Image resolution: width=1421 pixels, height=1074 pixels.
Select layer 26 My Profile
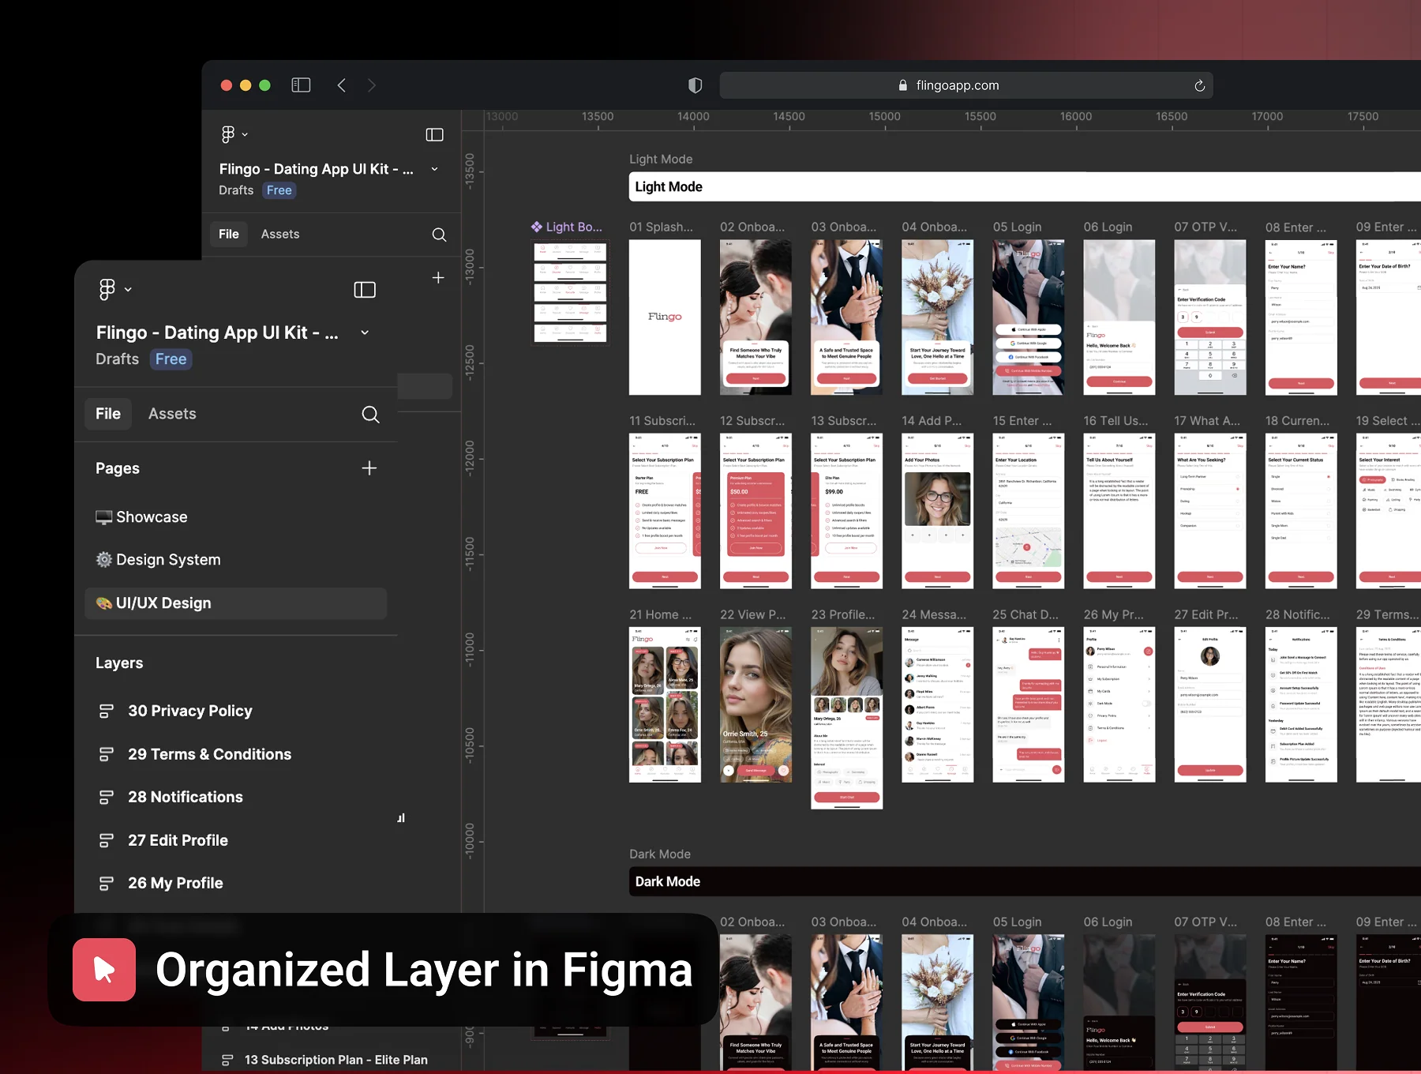coord(176,884)
